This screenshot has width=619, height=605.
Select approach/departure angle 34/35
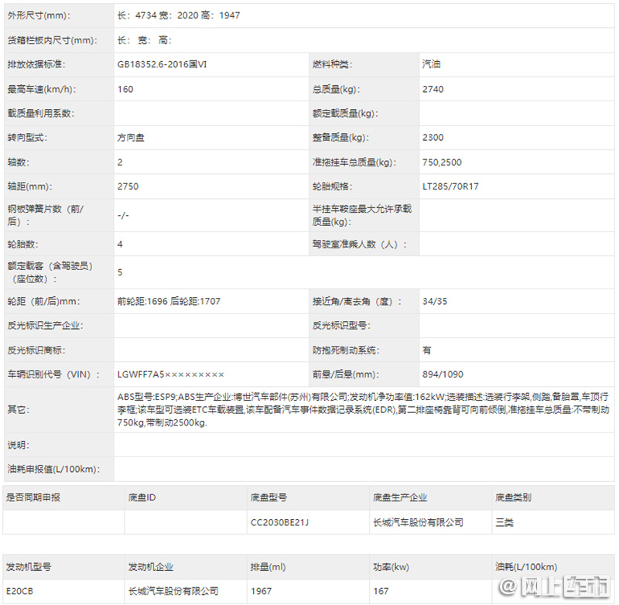click(435, 301)
